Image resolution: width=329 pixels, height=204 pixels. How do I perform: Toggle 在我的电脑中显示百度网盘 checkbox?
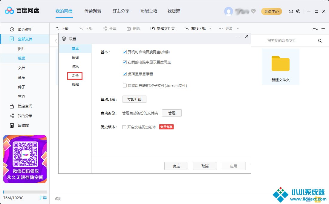click(125, 62)
